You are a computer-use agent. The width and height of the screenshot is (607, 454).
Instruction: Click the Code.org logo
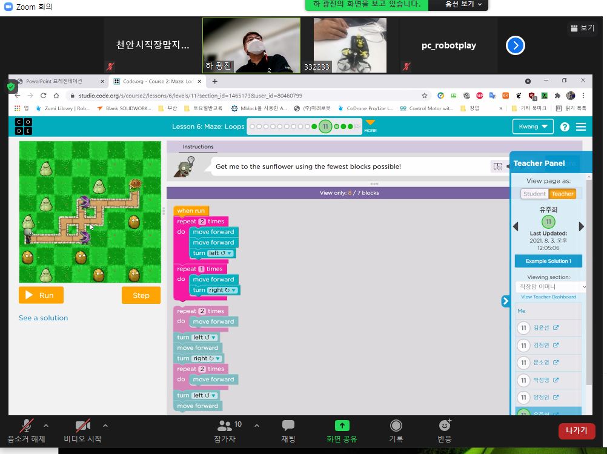(x=24, y=127)
